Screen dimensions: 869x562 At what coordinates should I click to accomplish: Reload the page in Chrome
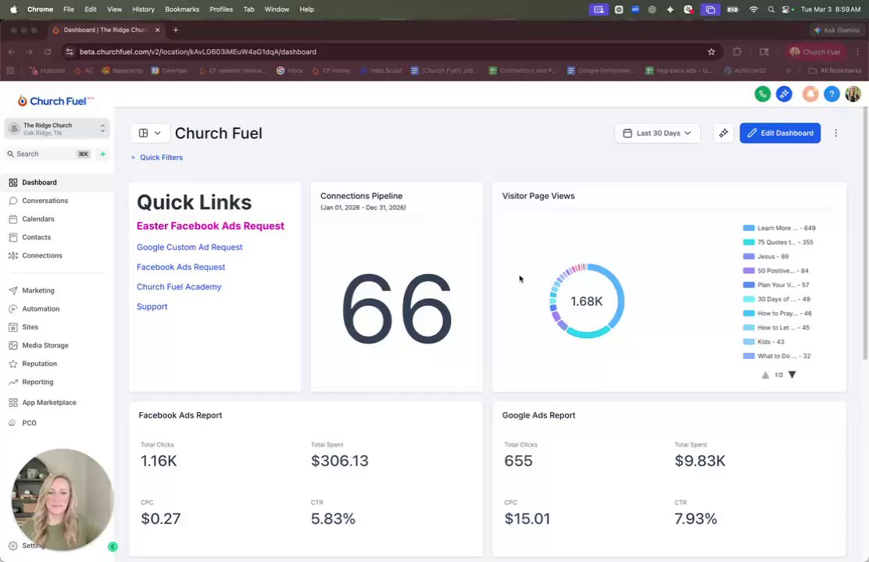(x=48, y=52)
